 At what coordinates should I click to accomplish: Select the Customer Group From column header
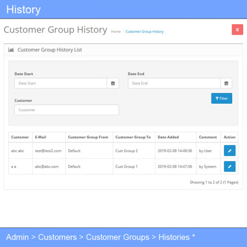tap(88, 137)
